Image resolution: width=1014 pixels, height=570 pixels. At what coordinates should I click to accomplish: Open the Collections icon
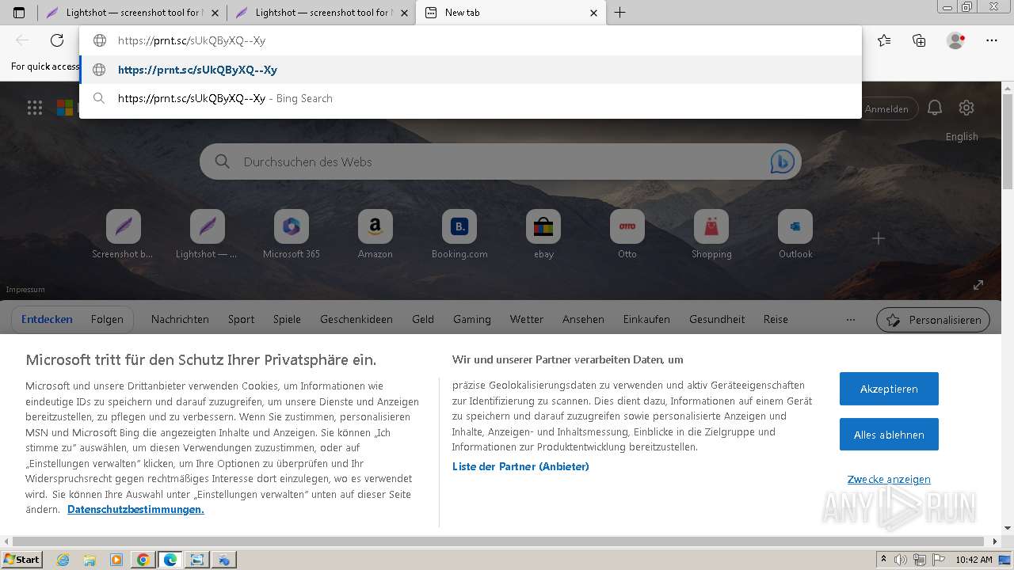click(x=919, y=40)
